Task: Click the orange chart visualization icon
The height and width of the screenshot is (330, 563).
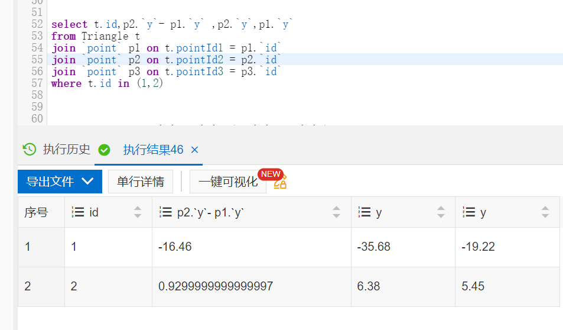Action: pos(280,182)
